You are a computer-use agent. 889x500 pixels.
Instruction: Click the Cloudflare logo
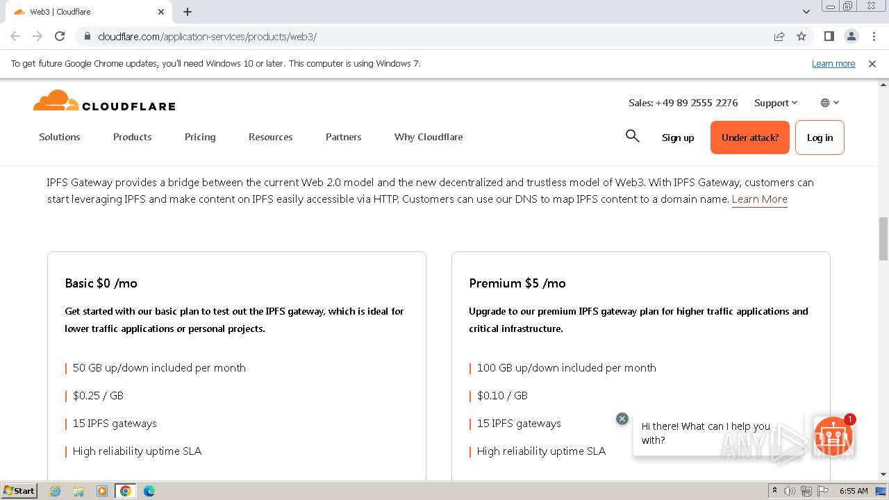pyautogui.click(x=104, y=101)
